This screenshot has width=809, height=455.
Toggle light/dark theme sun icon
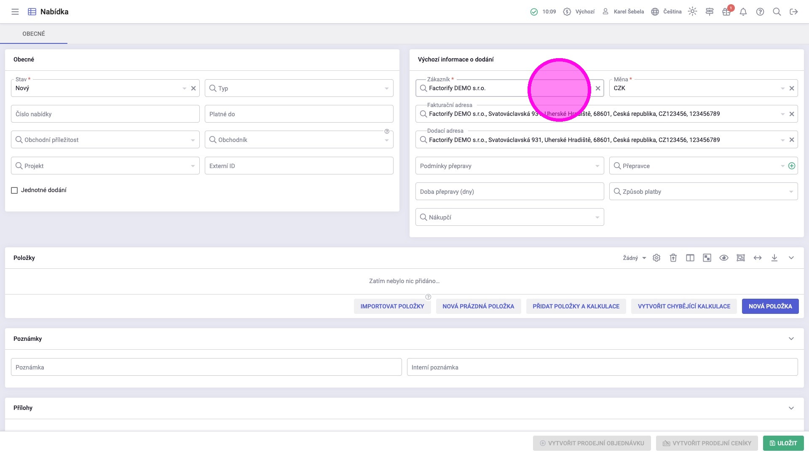(x=692, y=12)
